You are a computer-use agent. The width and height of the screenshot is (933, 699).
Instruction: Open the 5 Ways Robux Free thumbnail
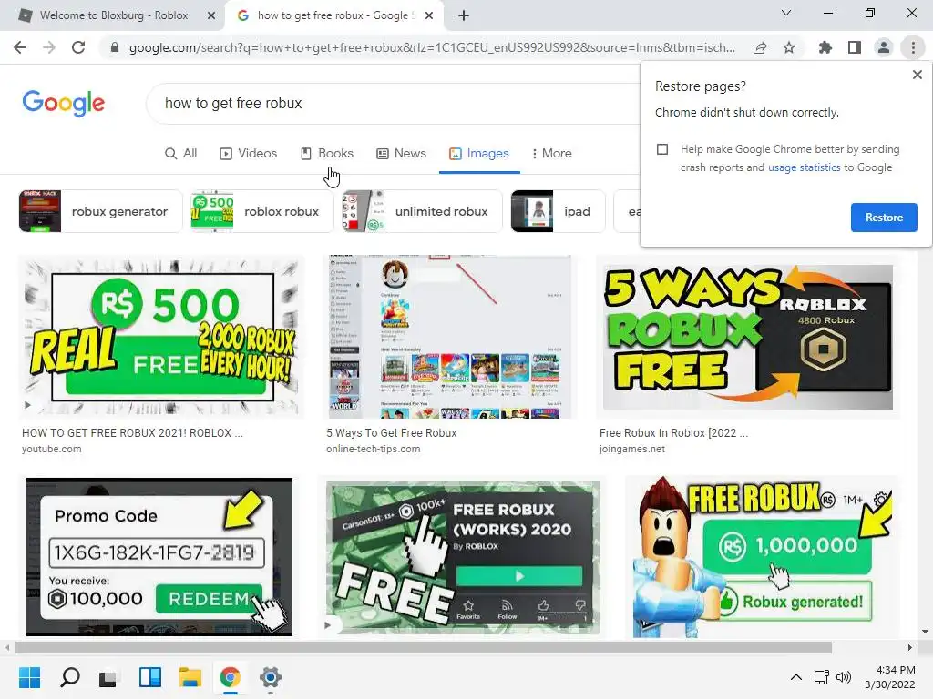coord(747,337)
